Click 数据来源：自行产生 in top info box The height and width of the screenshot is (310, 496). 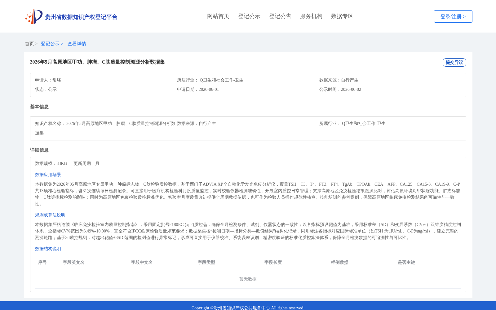[x=339, y=80]
